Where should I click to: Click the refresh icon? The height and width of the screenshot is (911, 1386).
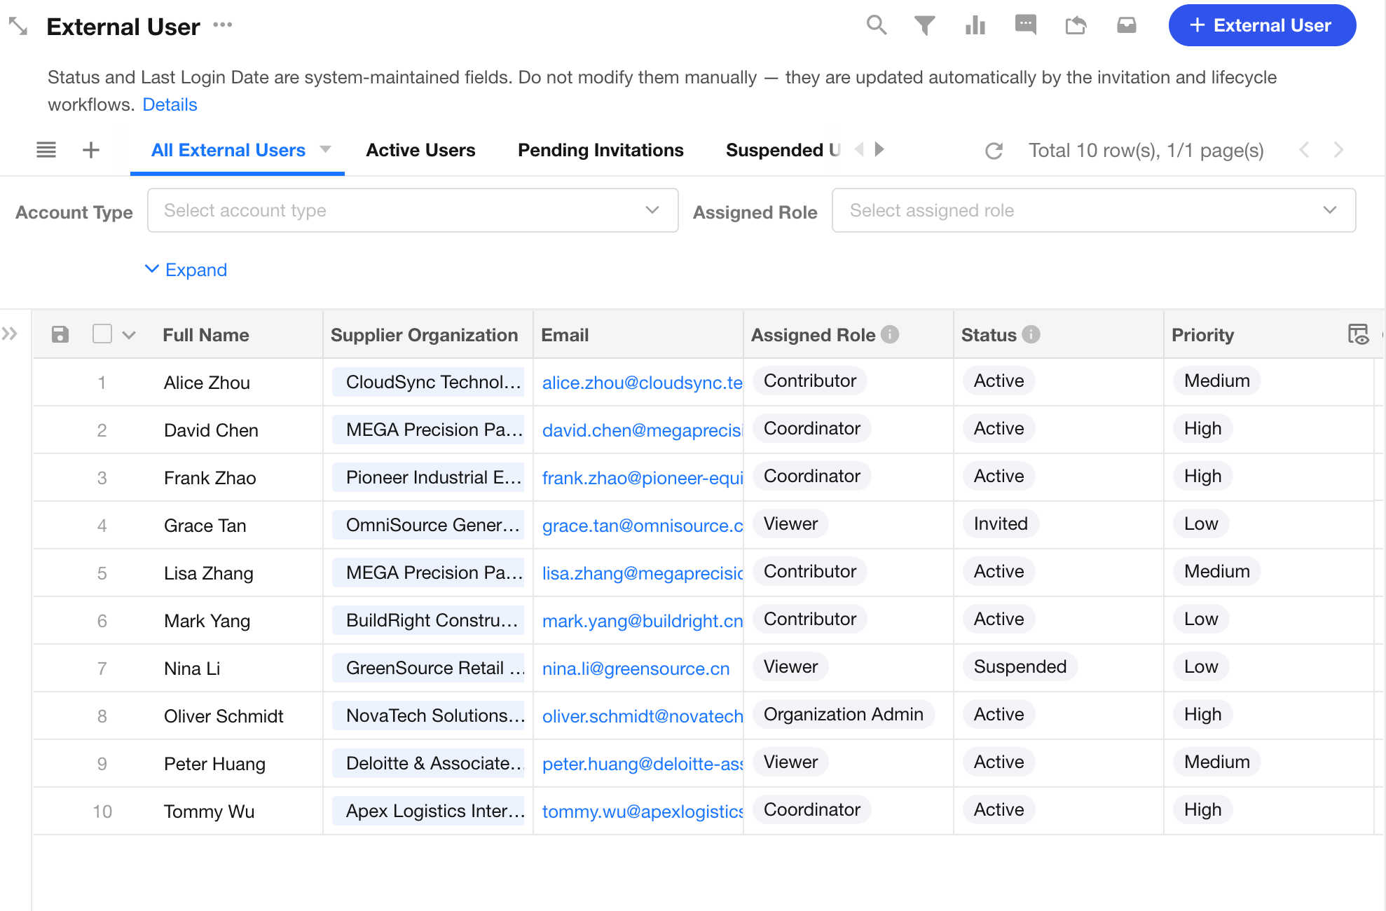pyautogui.click(x=994, y=151)
